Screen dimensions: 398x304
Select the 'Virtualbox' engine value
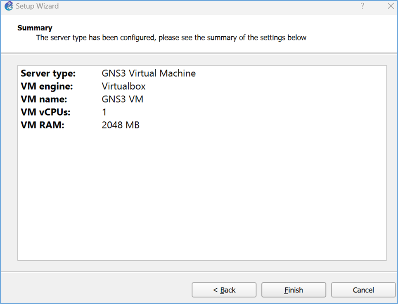123,86
